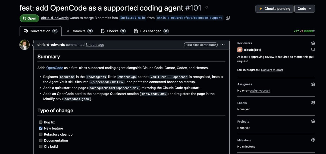Viewport: 326px width, 154px height.
Task: Click the Convert to draft link
Action: point(272,70)
